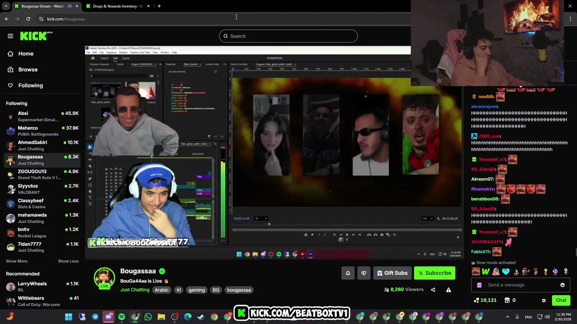
Task: Open the Kick hamburger sidebar menu
Action: click(10, 36)
